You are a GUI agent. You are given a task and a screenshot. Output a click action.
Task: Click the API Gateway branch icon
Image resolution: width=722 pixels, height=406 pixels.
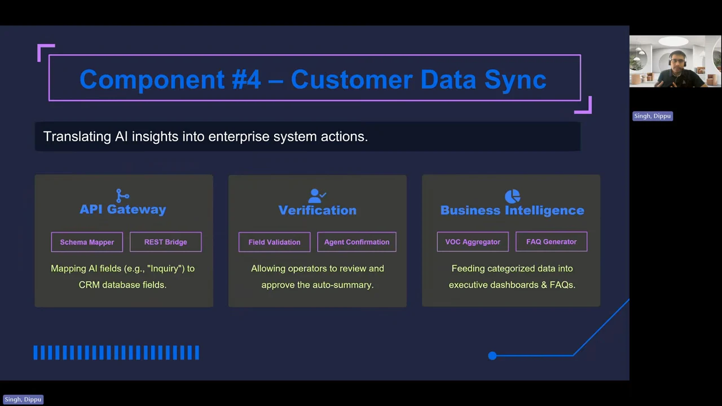point(122,195)
